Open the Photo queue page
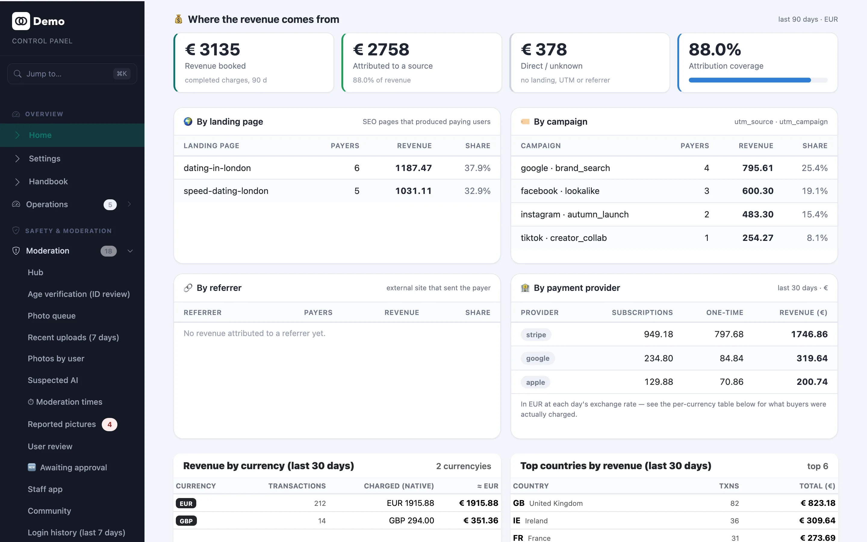Viewport: 867px width, 542px height. coord(51,316)
